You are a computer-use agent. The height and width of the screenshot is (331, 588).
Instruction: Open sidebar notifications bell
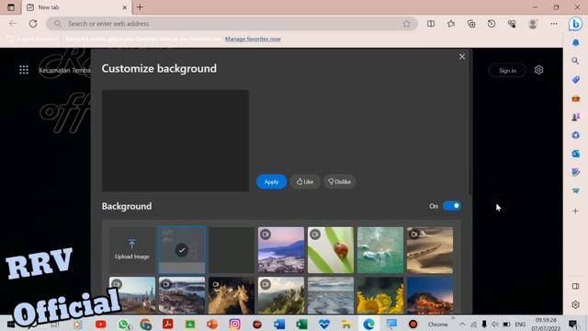tap(576, 43)
